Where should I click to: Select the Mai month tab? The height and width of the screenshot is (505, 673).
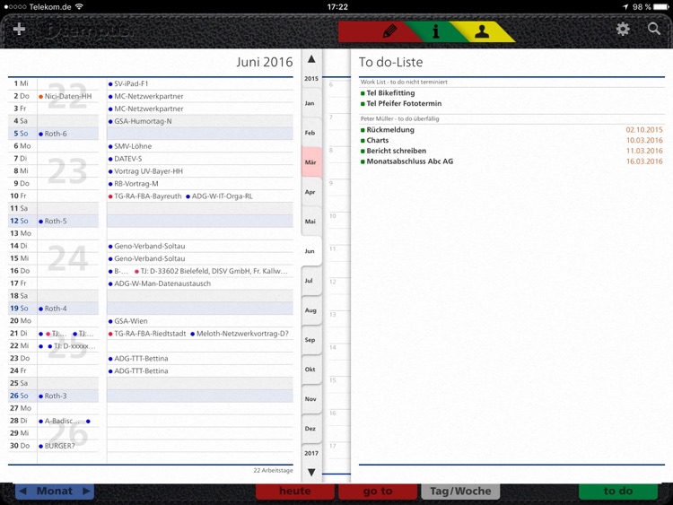(310, 222)
